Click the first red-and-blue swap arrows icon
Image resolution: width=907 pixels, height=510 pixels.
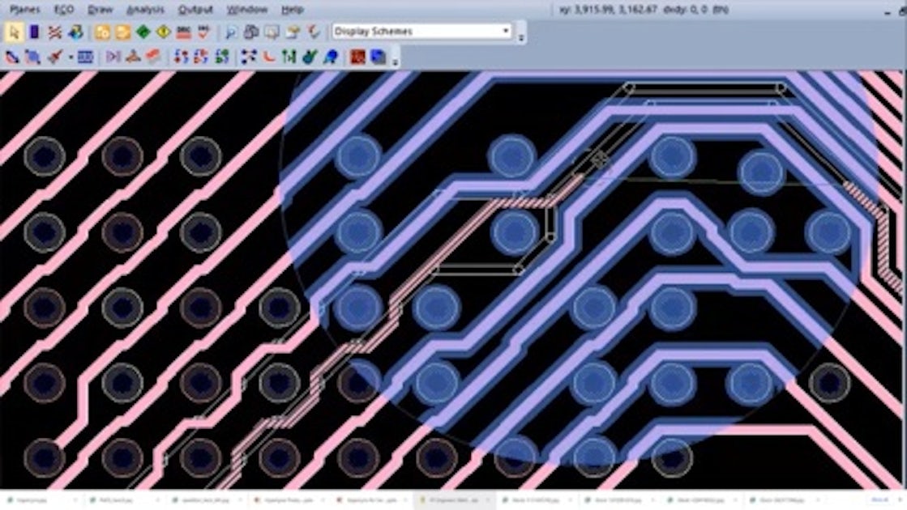click(x=181, y=57)
